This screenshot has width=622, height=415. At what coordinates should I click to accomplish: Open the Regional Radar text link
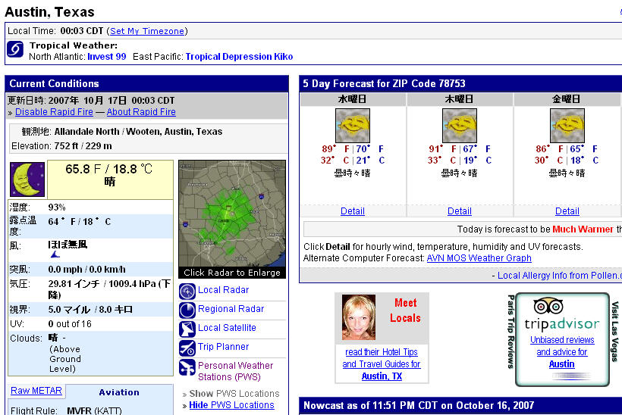point(231,309)
